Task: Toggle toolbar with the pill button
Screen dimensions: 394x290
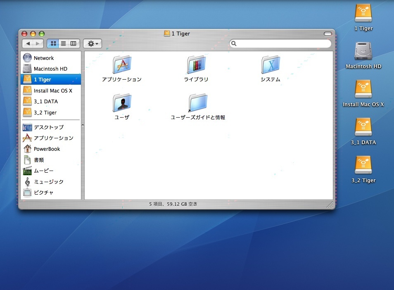Action: (x=328, y=34)
